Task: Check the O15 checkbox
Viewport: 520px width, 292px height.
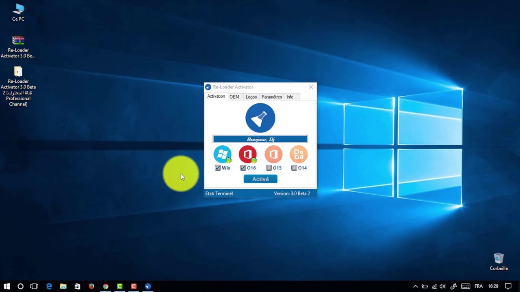Action: 269,168
